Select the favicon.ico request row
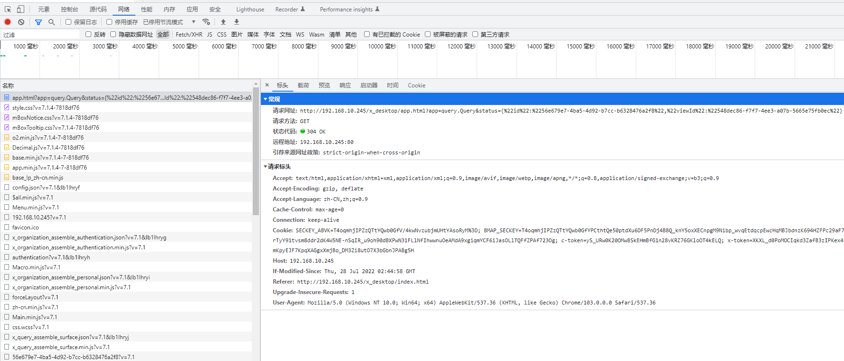 [x=26, y=228]
